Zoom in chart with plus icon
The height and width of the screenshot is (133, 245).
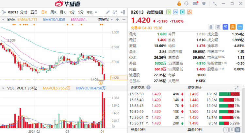[x=118, y=20]
